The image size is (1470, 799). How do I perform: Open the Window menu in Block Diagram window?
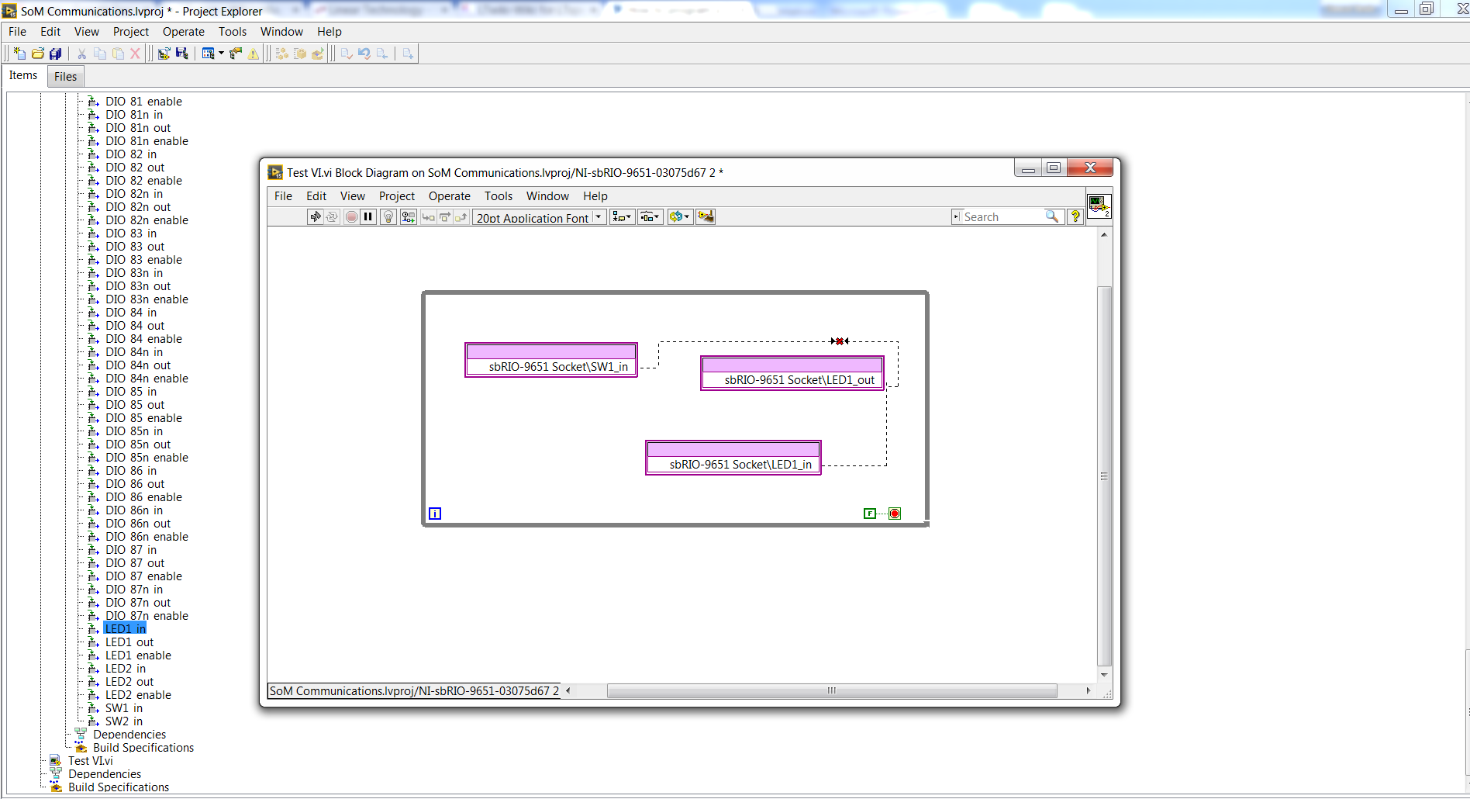click(x=547, y=196)
